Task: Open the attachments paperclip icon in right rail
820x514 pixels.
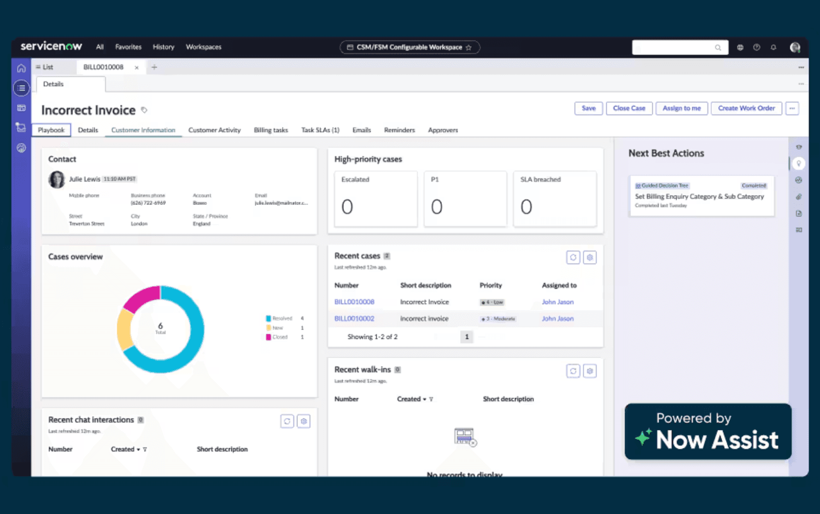Action: click(x=798, y=197)
